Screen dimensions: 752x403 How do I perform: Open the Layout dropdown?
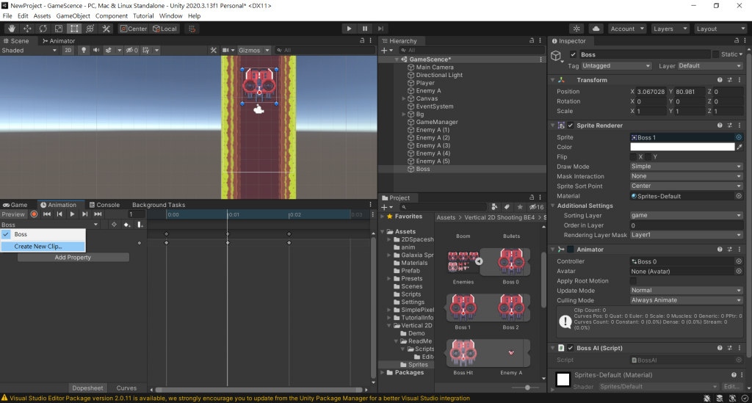pos(721,29)
